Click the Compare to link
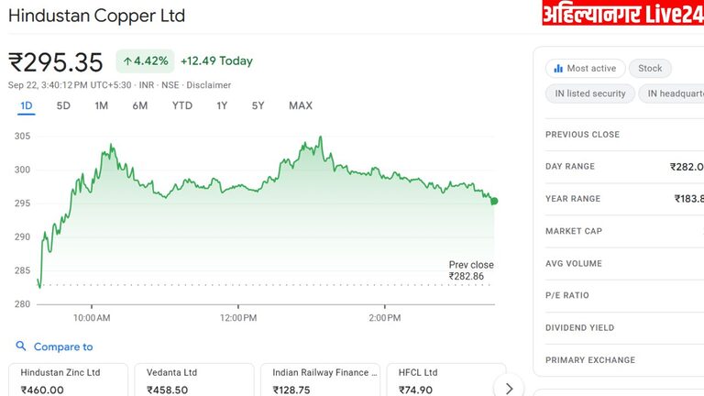The image size is (704, 396). [63, 346]
